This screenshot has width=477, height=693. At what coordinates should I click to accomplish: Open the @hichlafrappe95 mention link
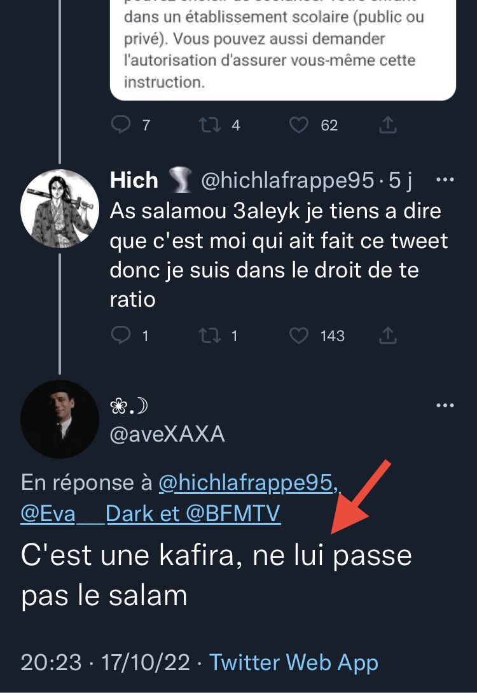[x=248, y=482]
